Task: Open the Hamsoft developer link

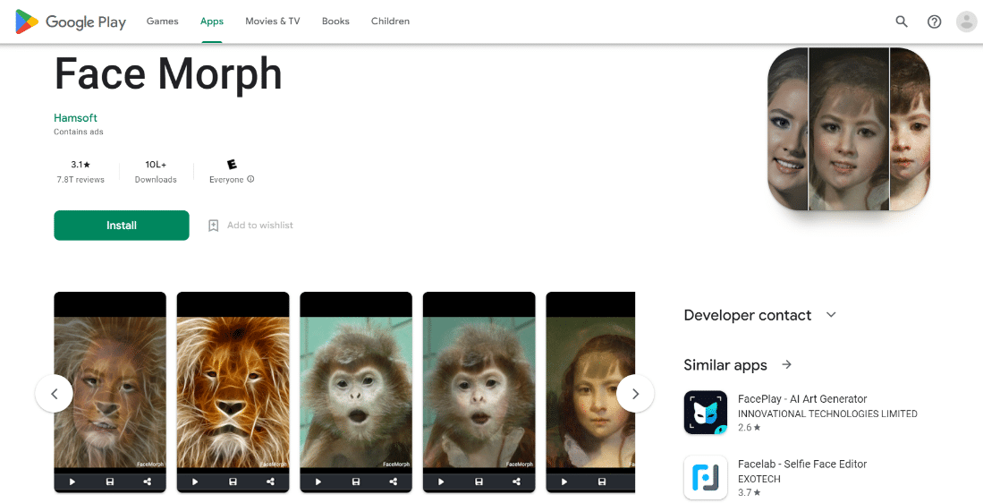Action: coord(75,118)
